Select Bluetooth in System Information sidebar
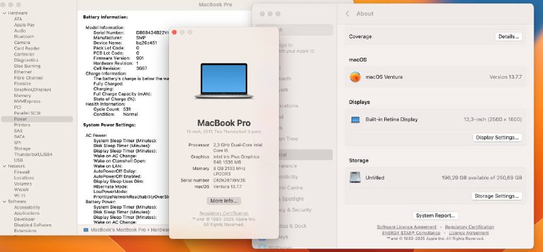 (24, 37)
